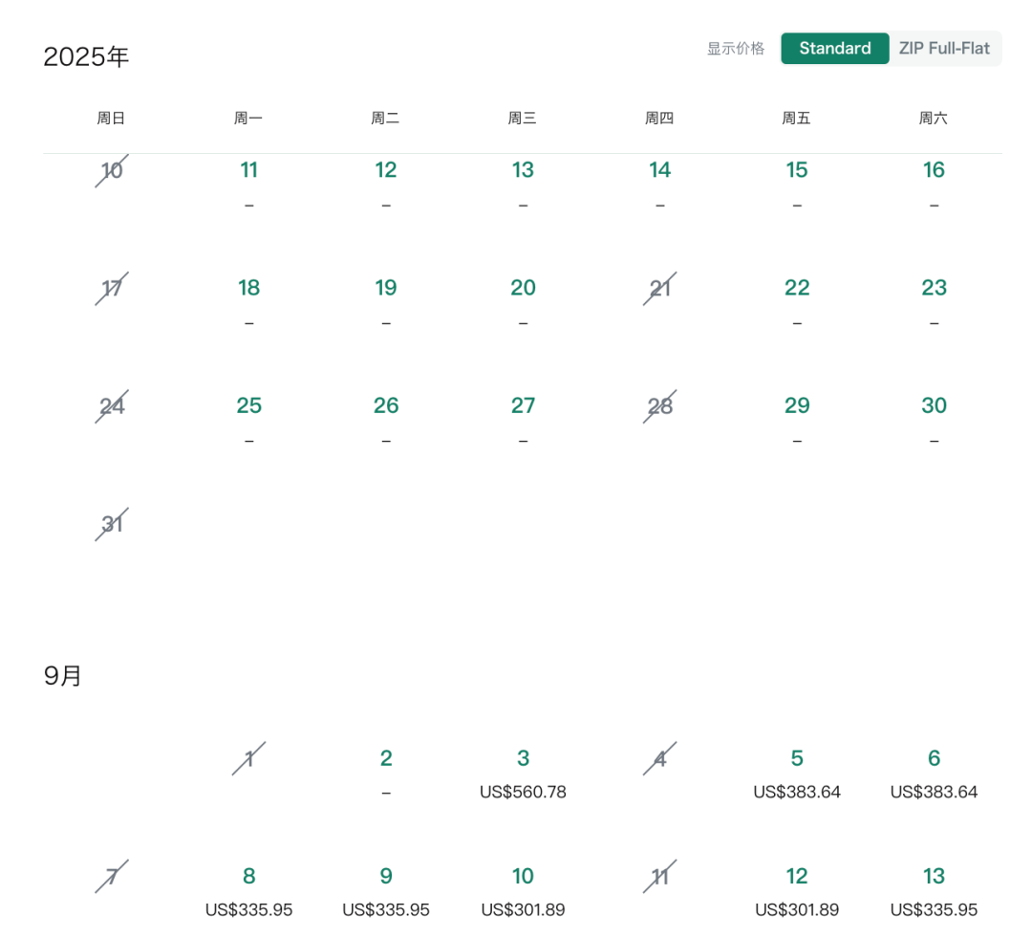Viewport: 1032px width, 938px height.
Task: Choose September 6 date
Action: (934, 773)
